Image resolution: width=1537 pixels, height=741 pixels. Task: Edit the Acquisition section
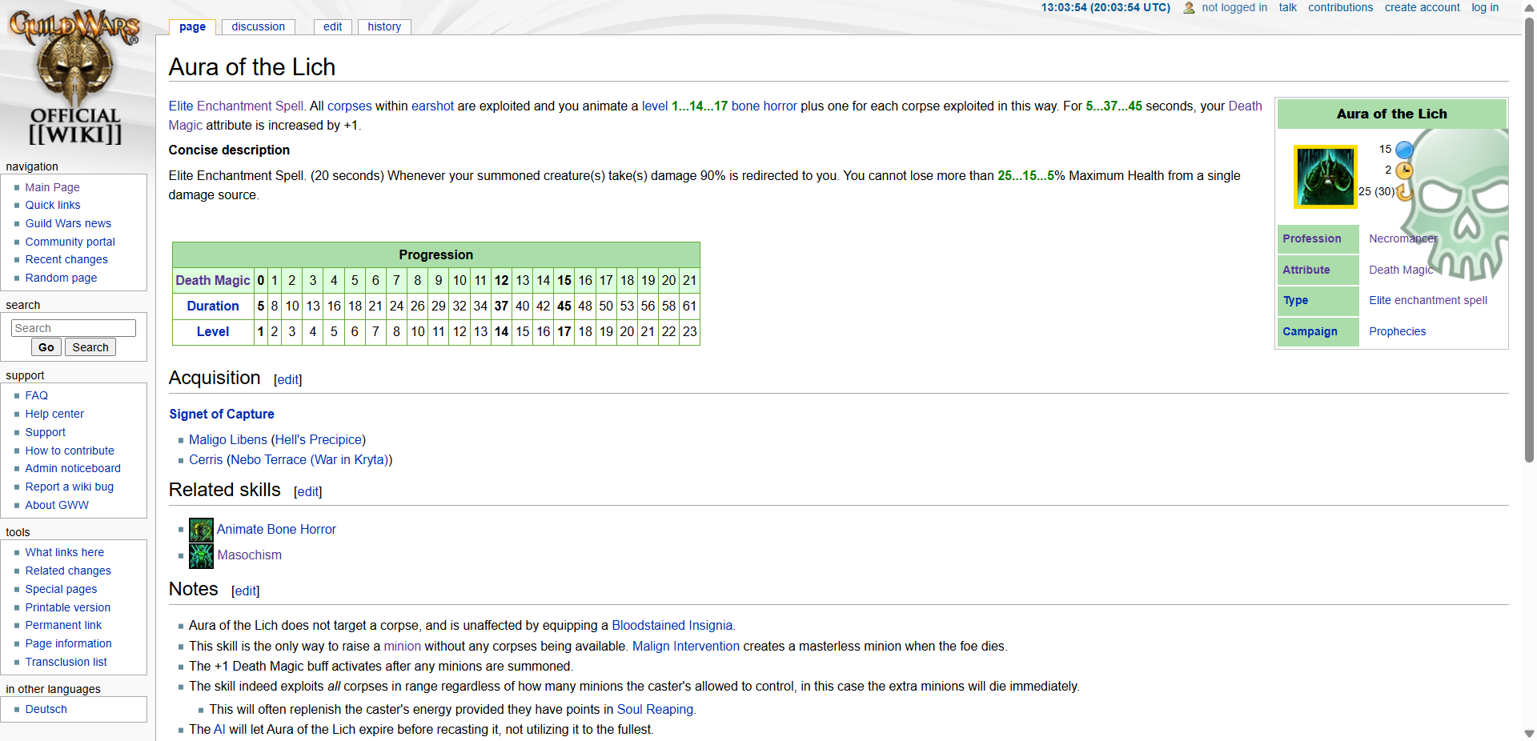tap(288, 380)
